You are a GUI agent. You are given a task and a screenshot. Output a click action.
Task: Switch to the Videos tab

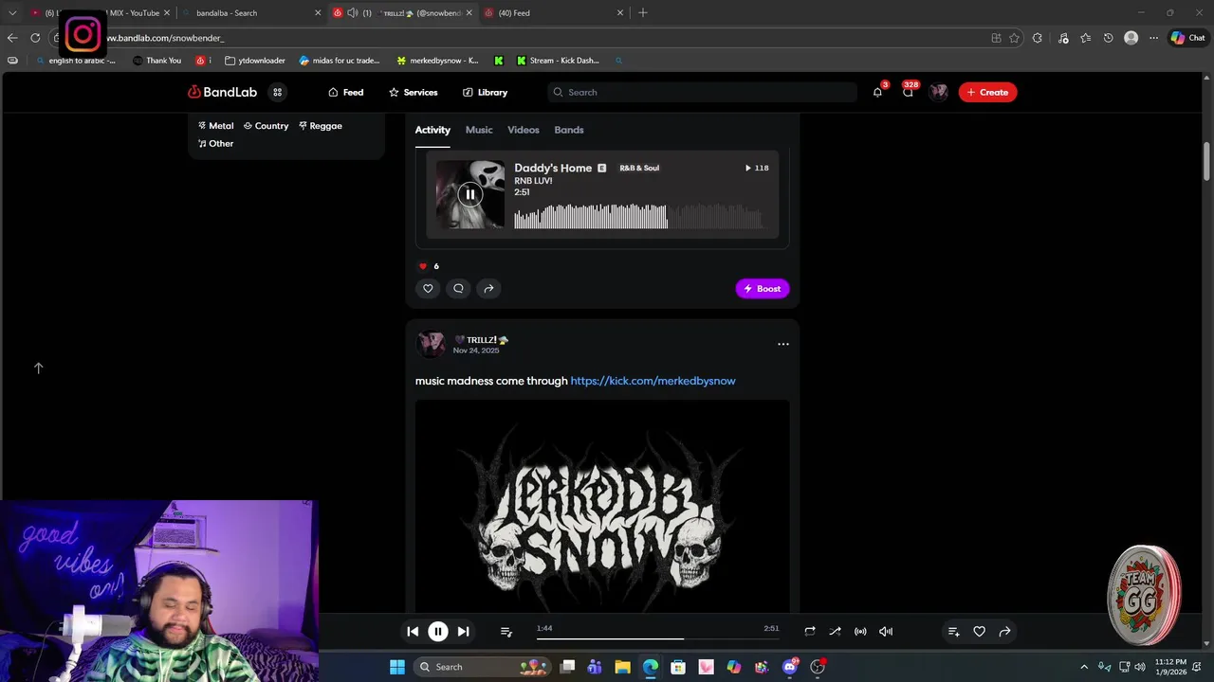[x=524, y=130]
